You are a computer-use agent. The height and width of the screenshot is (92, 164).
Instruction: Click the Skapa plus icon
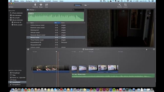pyautogui.click(x=41, y=5)
